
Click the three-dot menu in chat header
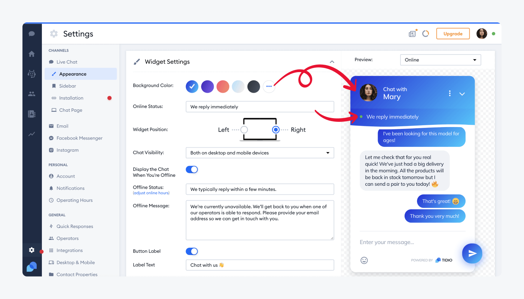pos(450,93)
